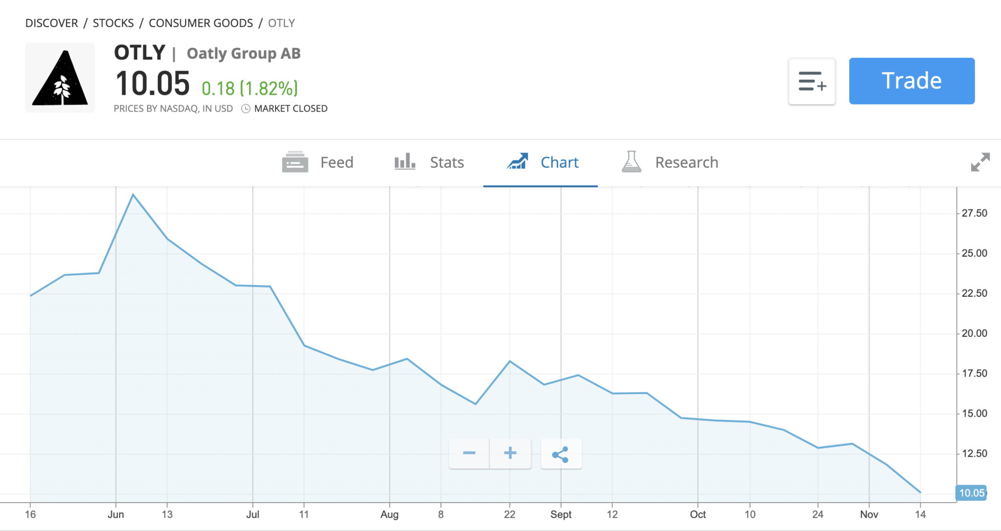
Task: Open the Feed tab
Action: (x=318, y=162)
